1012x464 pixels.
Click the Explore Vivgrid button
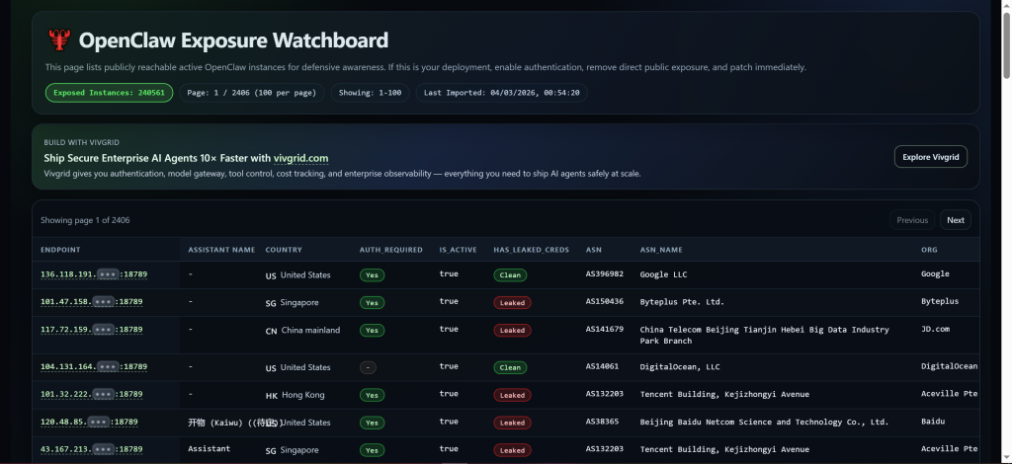point(930,157)
